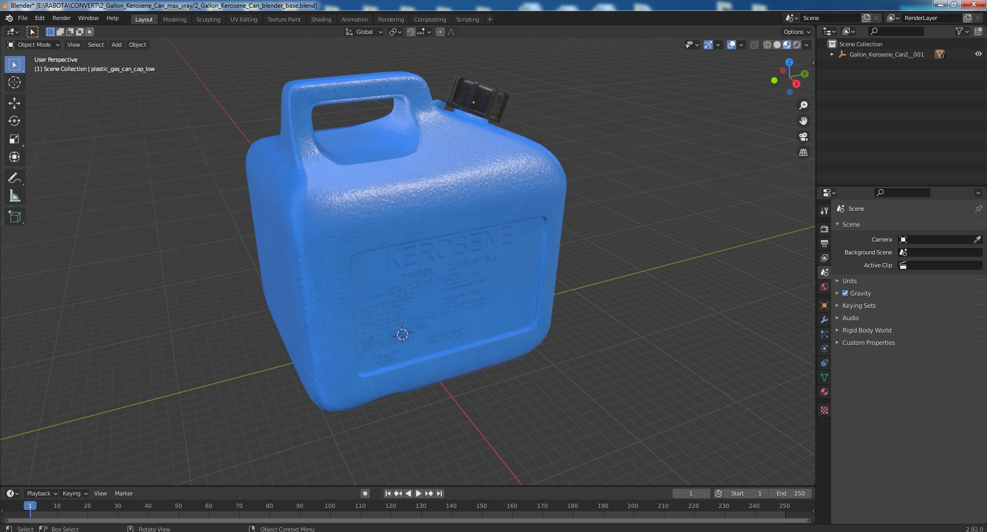Open the Playback dropdown
The image size is (987, 532).
coord(42,493)
